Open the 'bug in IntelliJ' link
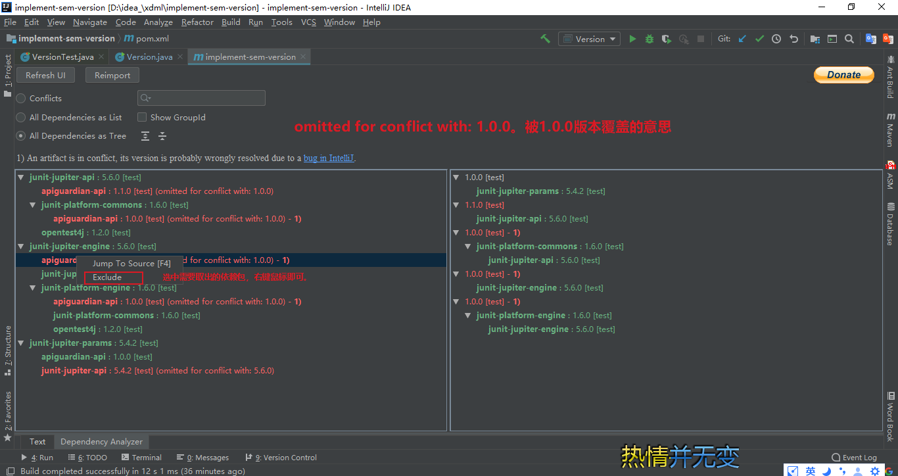The width and height of the screenshot is (898, 476). (329, 158)
